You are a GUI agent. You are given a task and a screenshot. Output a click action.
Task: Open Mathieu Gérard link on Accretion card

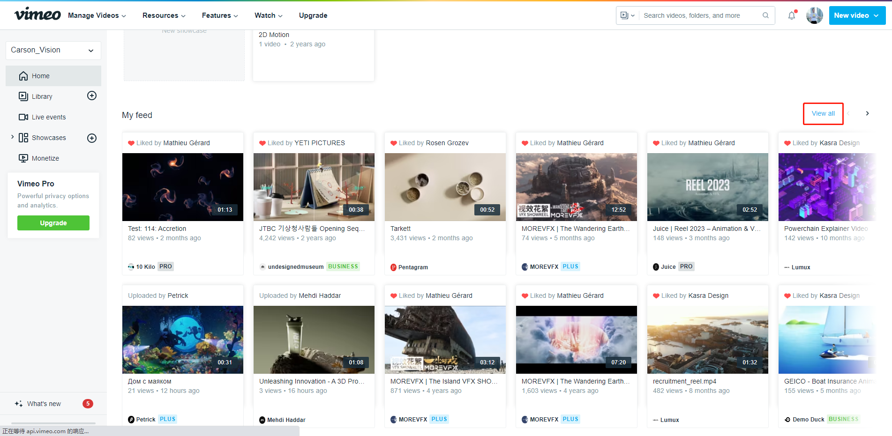coord(187,143)
